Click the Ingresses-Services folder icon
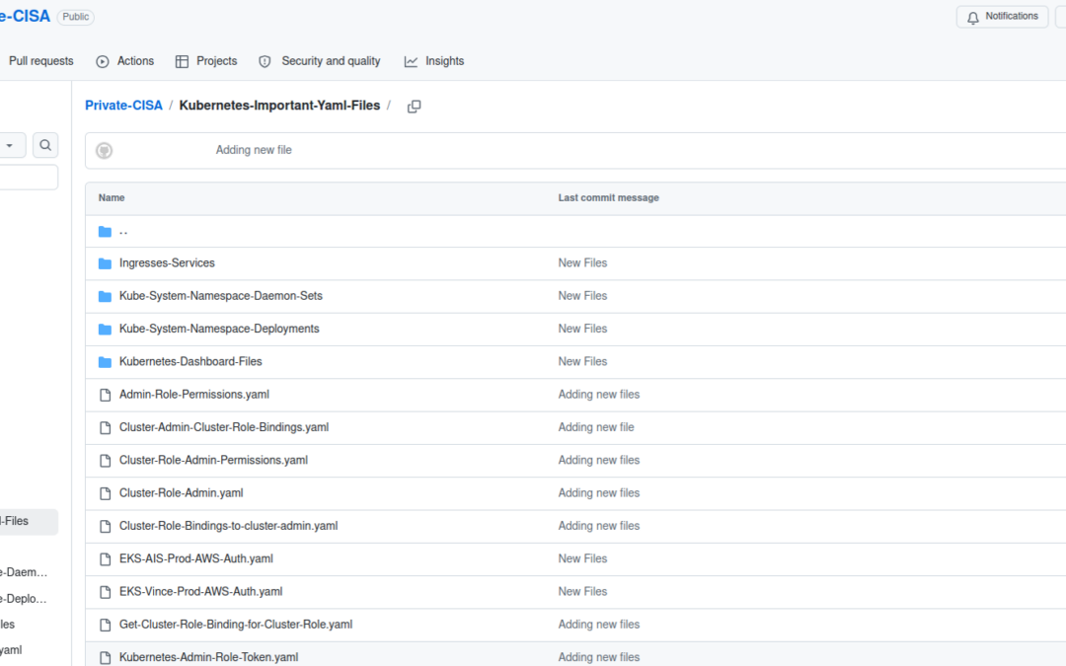Screen dimensions: 1066x666 [105, 263]
